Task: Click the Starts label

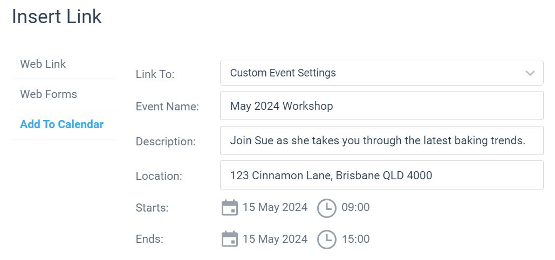Action: (x=152, y=208)
